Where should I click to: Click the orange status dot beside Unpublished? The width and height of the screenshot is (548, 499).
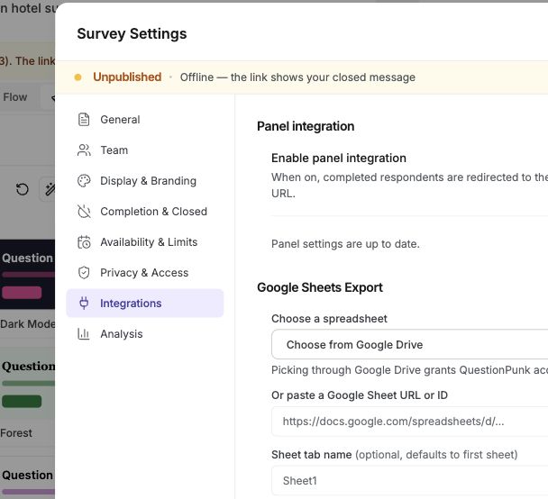(x=78, y=77)
